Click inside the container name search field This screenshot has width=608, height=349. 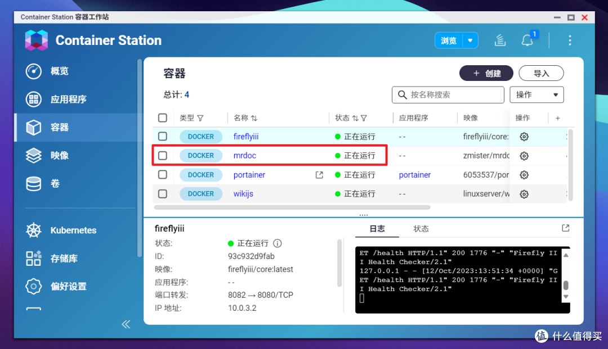(448, 94)
